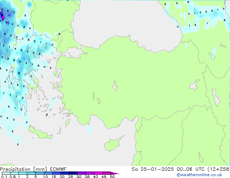Viewport: 230px width, 178px height.
Task: Click the 50 mm magenta legend arrow tip
Action: pos(117,173)
